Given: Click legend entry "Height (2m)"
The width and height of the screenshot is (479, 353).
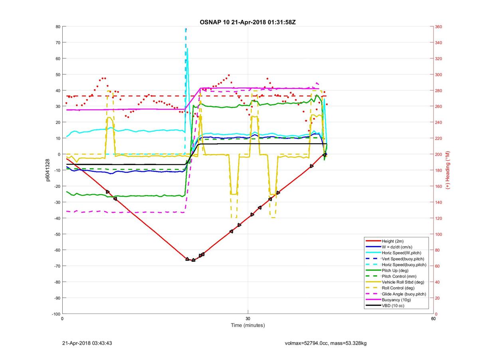Looking at the screenshot, I should (393, 241).
